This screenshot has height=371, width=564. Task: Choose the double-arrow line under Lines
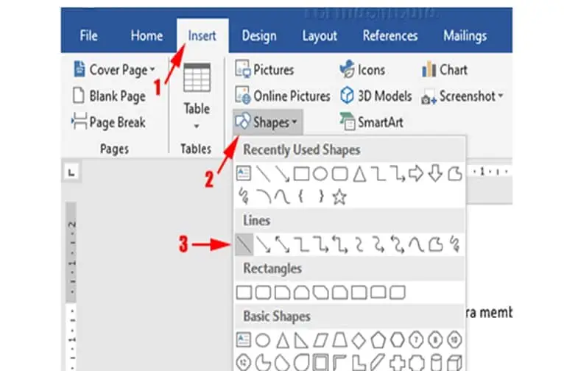point(282,244)
